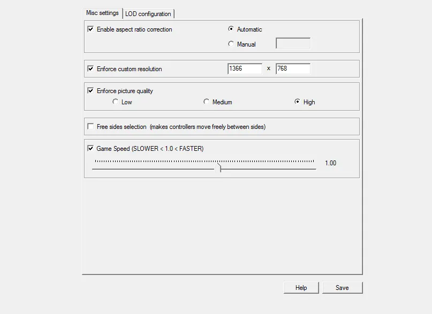Disable Enforce picture quality checkbox
This screenshot has height=314, width=432.
pyautogui.click(x=90, y=90)
